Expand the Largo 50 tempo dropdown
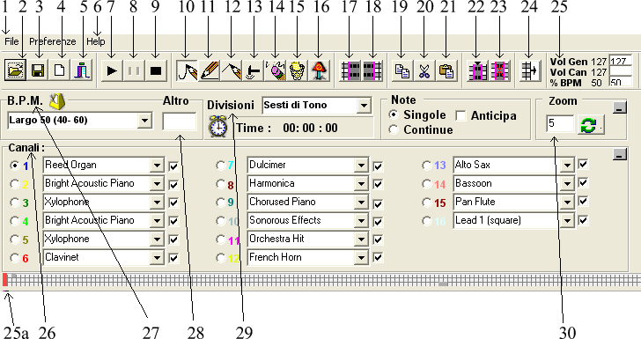This screenshot has height=339, width=641. tap(144, 121)
